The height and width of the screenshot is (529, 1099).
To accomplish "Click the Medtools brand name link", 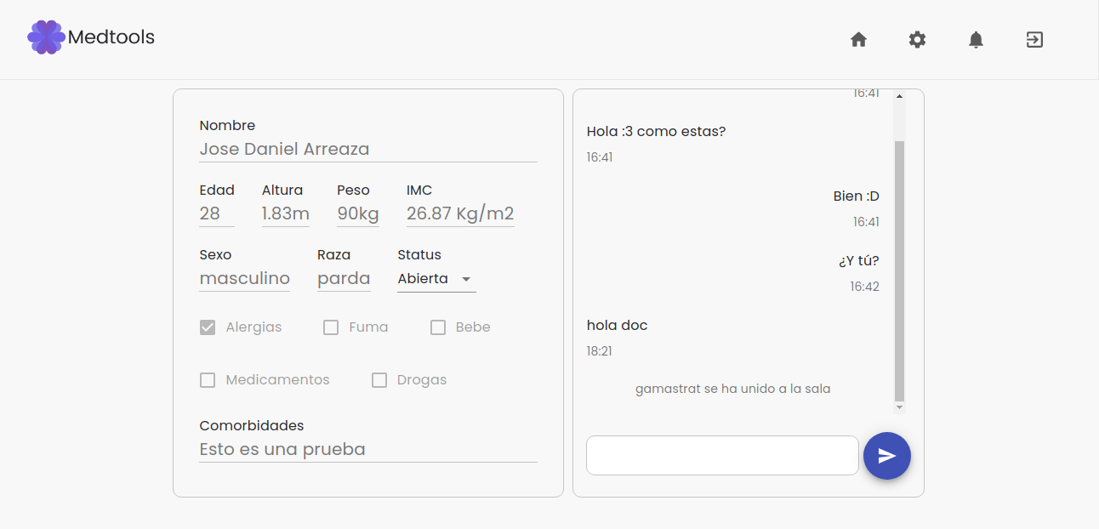I will (111, 37).
